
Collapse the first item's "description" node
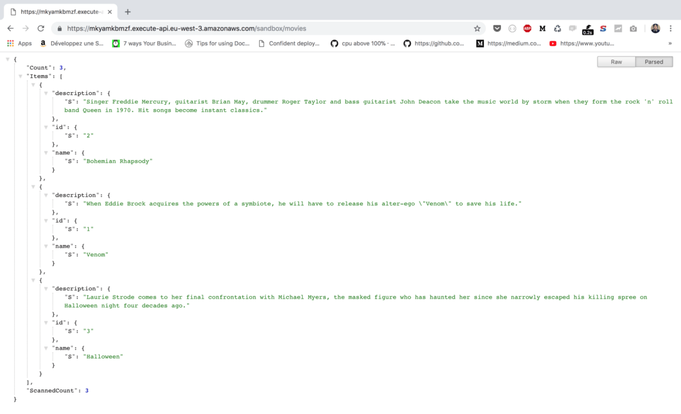tap(46, 93)
